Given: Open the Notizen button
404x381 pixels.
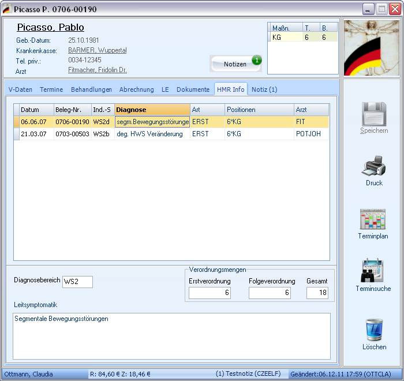Looking at the screenshot, I should pos(235,64).
